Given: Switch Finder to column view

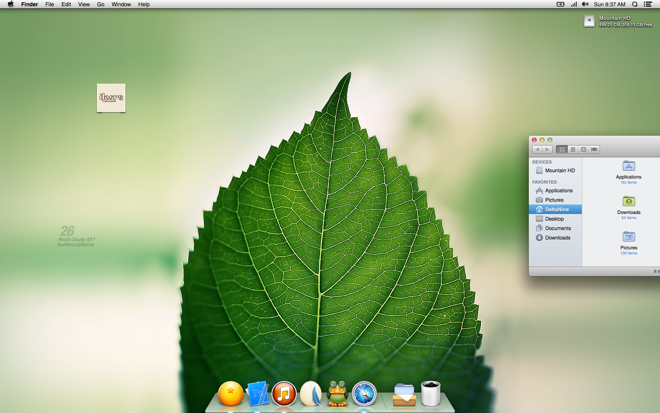Looking at the screenshot, I should (583, 149).
